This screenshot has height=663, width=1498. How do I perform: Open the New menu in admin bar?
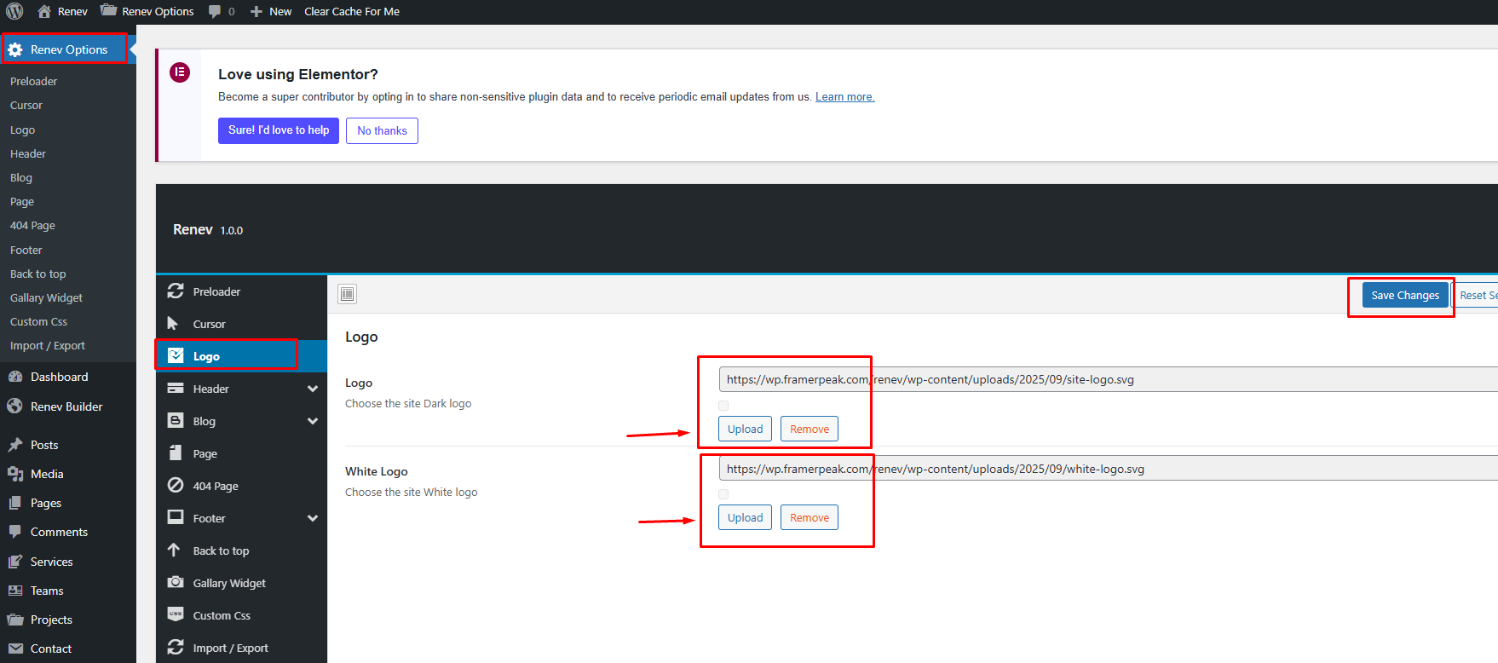[271, 11]
